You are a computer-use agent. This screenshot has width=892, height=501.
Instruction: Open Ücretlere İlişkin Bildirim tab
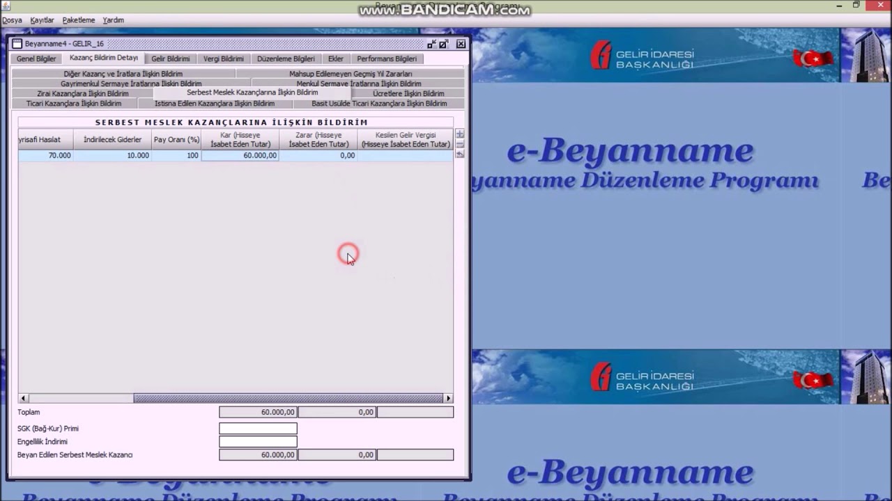pos(408,93)
